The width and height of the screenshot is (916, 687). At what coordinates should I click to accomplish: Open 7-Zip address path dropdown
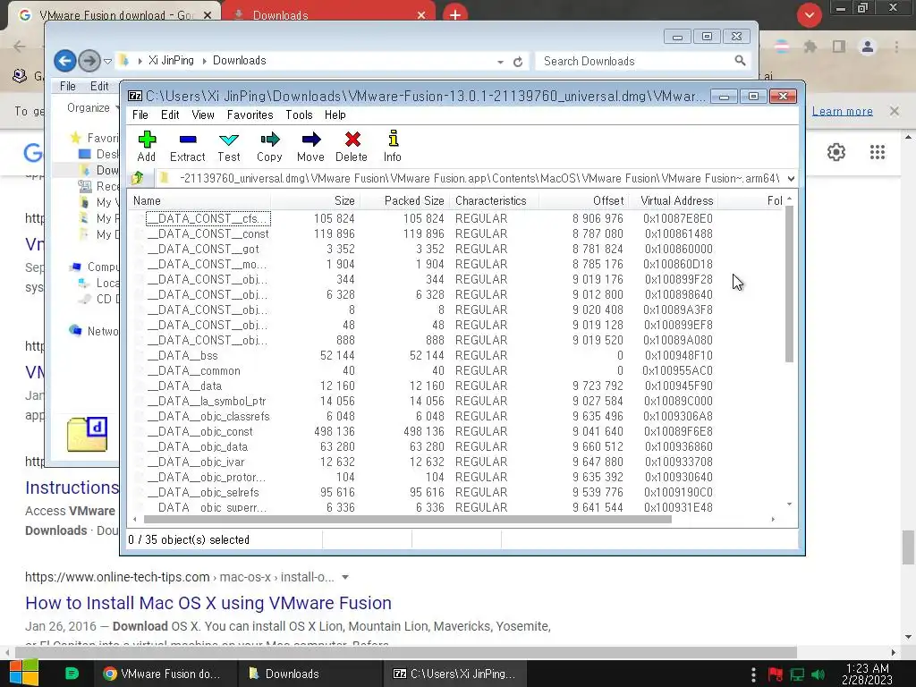[791, 178]
